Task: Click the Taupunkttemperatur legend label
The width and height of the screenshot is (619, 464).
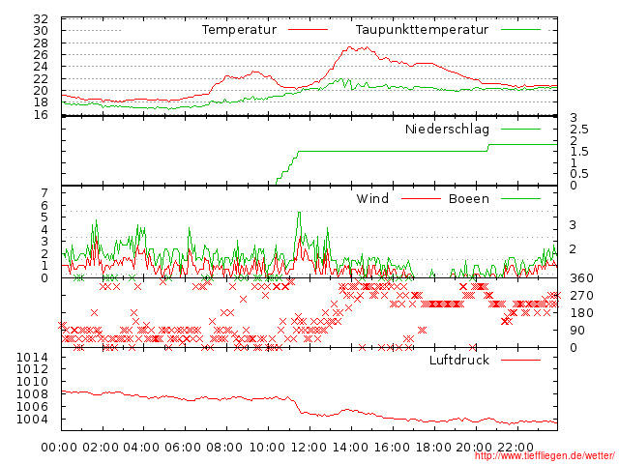Action: coord(422,30)
